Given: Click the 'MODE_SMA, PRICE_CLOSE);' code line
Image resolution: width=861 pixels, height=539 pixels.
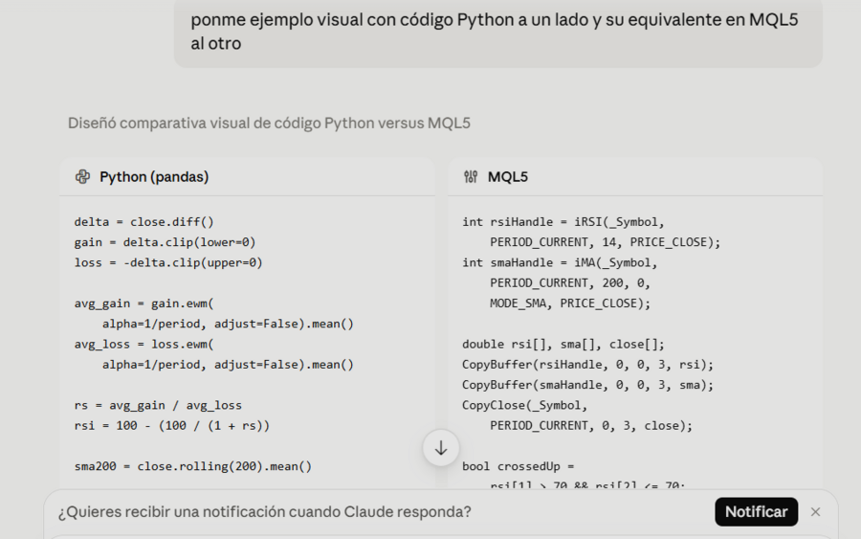Looking at the screenshot, I should pos(570,303).
